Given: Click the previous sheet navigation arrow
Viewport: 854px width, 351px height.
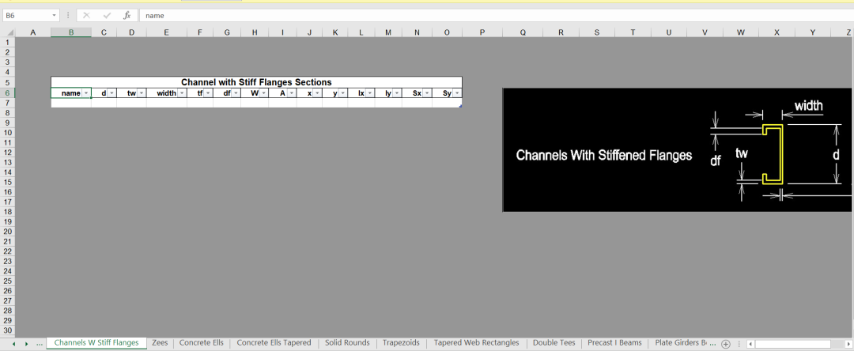Looking at the screenshot, I should pyautogui.click(x=13, y=344).
